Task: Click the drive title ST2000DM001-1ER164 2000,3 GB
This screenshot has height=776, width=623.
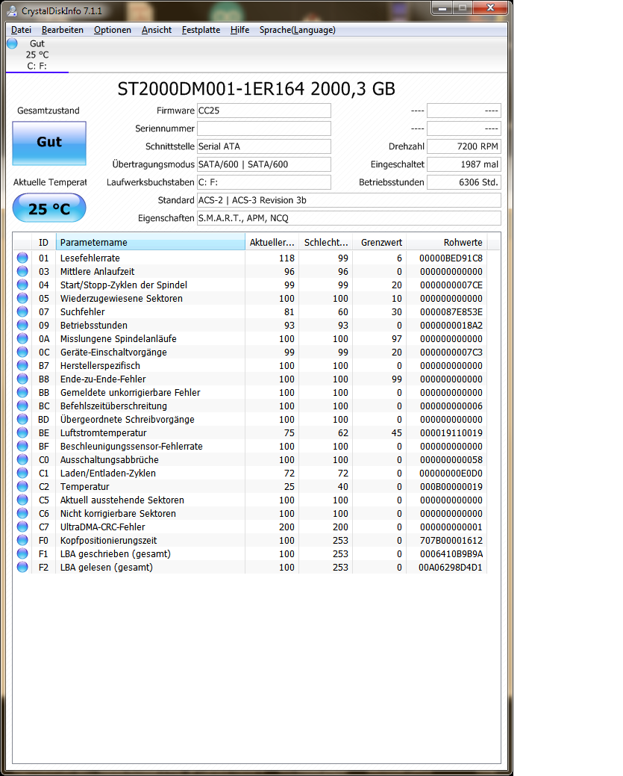Action: 256,89
